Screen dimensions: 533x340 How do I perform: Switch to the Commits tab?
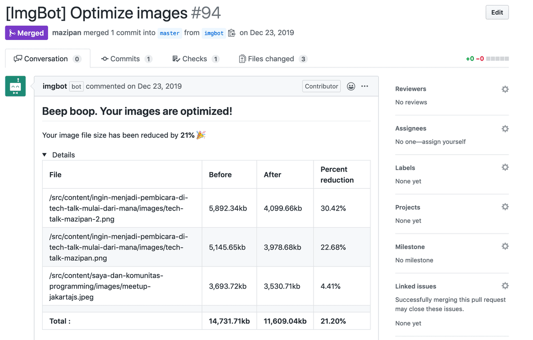[x=126, y=59]
